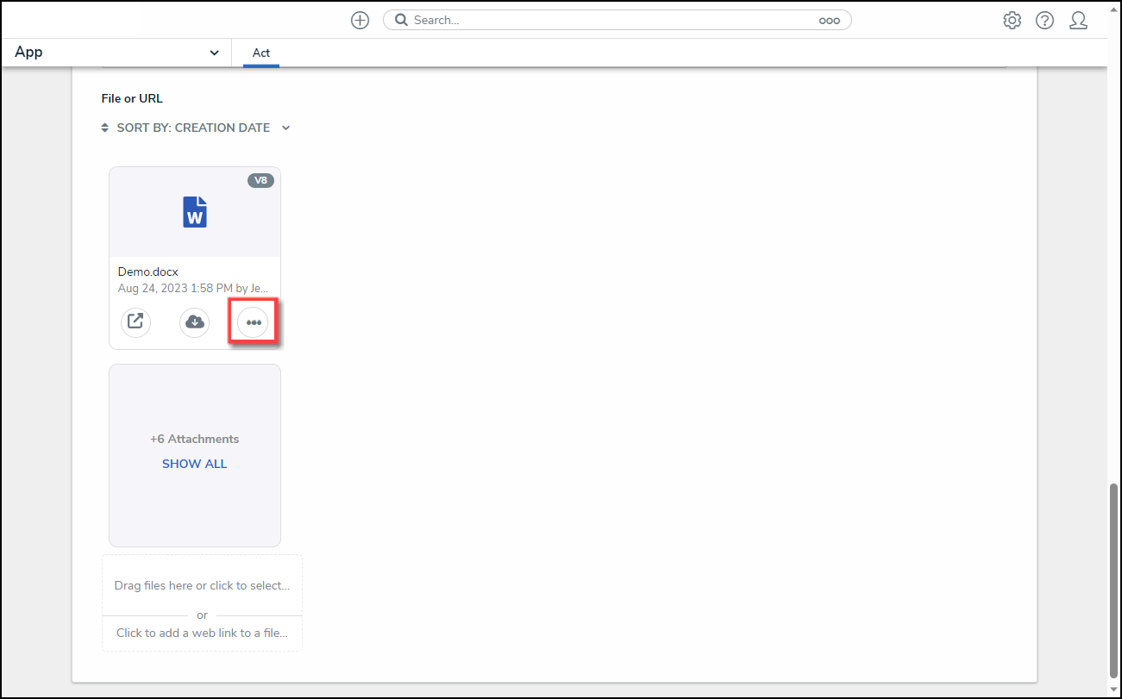Click the +6 Attachments text
The height and width of the screenshot is (699, 1122).
point(195,439)
